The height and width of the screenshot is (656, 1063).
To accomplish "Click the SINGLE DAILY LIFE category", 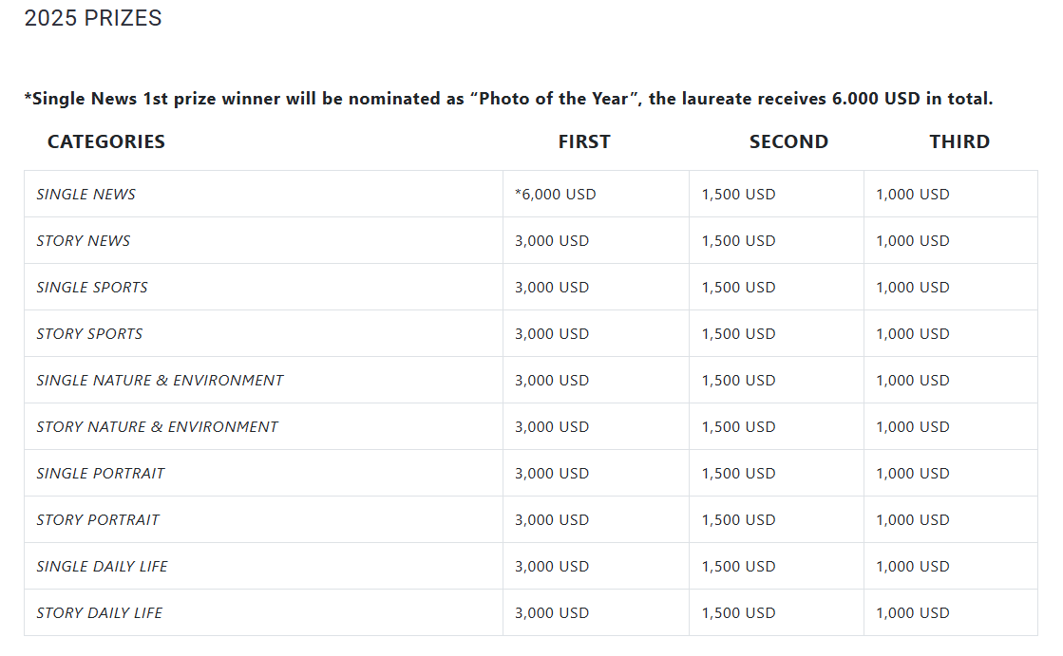I will click(102, 567).
